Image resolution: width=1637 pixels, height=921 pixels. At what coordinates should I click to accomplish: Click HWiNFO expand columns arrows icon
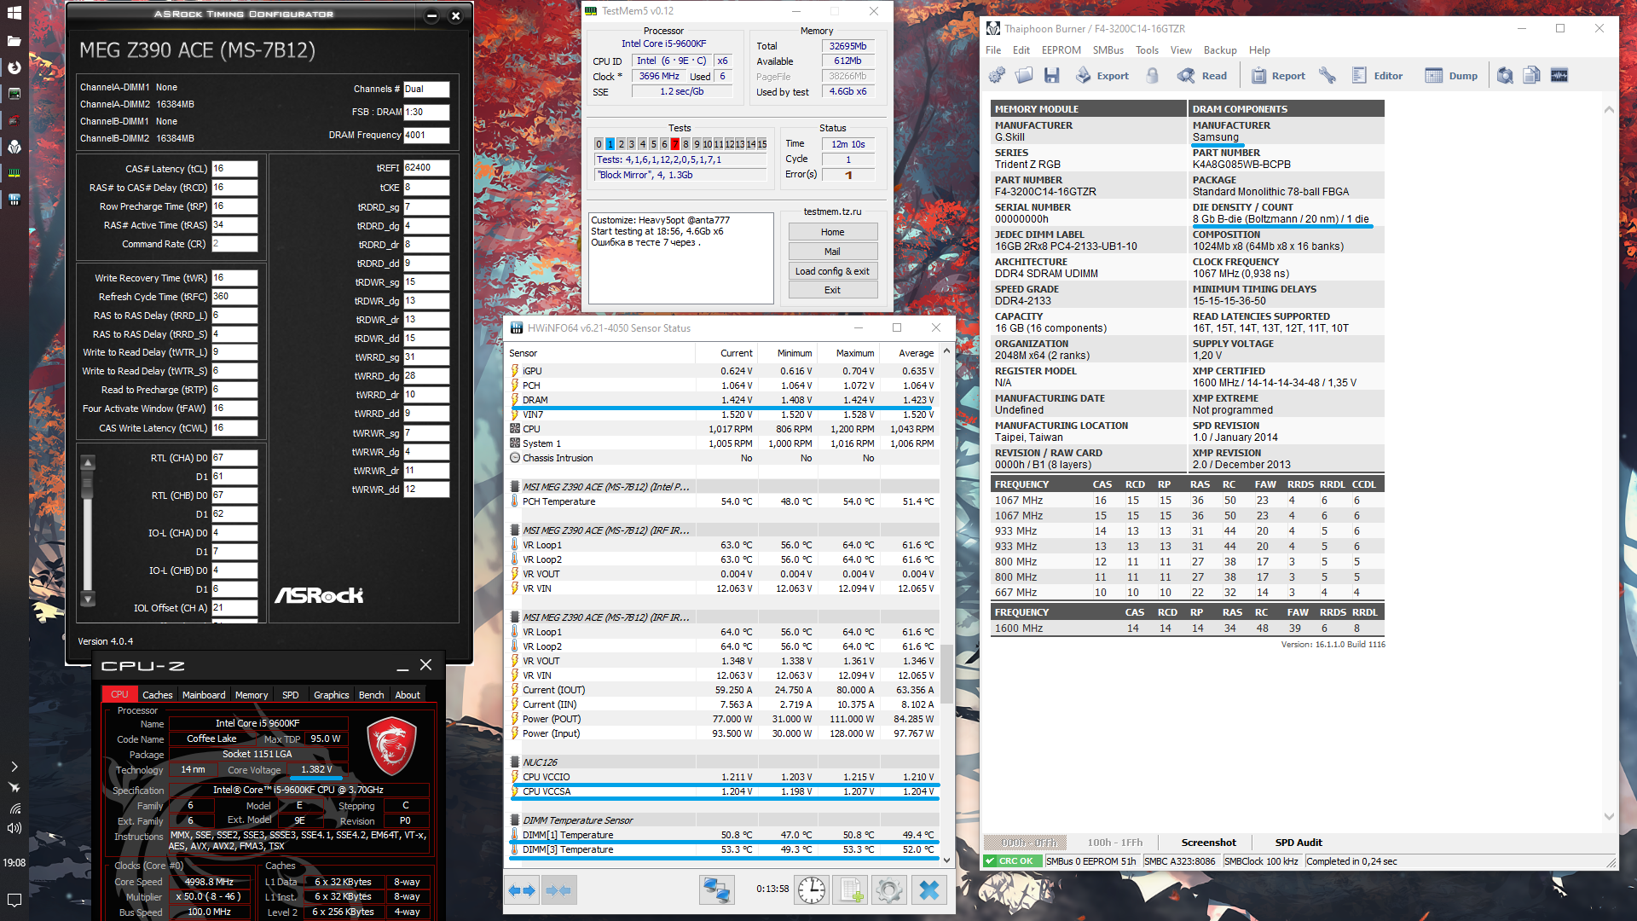pyautogui.click(x=522, y=890)
